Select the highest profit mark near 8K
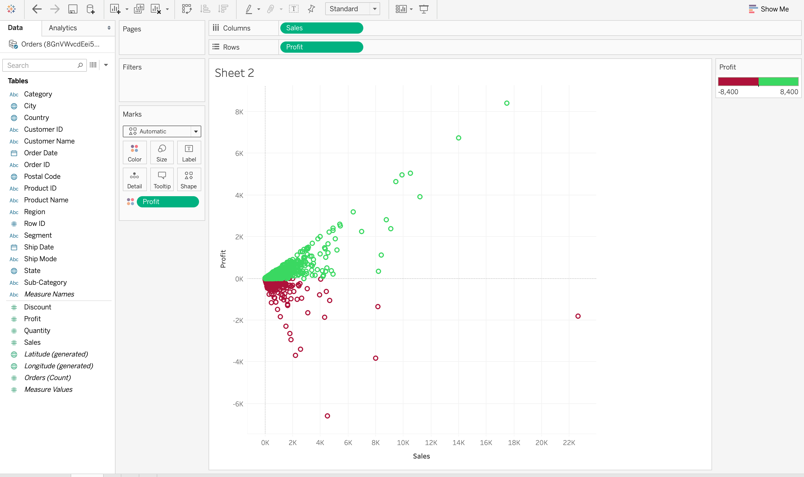This screenshot has width=804, height=477. [x=507, y=103]
